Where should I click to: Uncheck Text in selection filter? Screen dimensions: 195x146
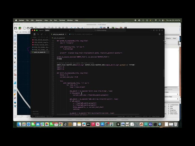click(x=169, y=106)
